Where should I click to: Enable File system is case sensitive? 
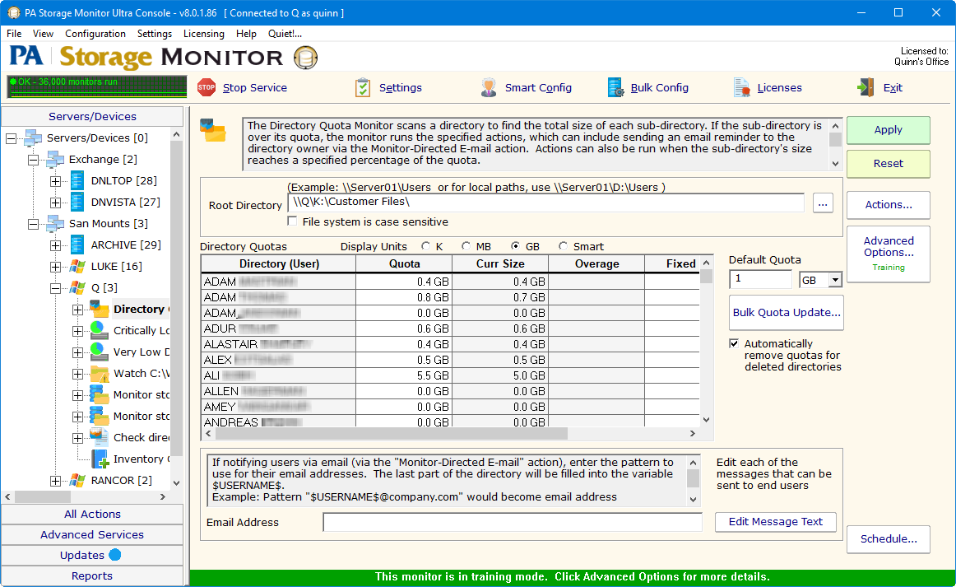pos(292,221)
